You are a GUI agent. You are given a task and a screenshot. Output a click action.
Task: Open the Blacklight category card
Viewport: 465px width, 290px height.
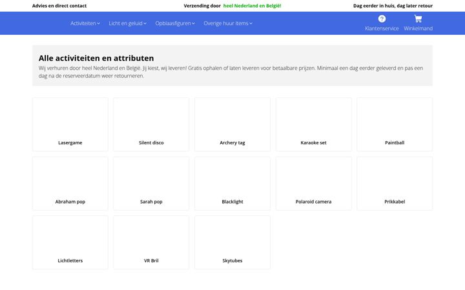click(232, 184)
